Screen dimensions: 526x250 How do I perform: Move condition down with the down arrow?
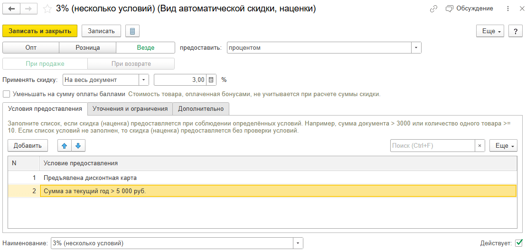pos(78,146)
